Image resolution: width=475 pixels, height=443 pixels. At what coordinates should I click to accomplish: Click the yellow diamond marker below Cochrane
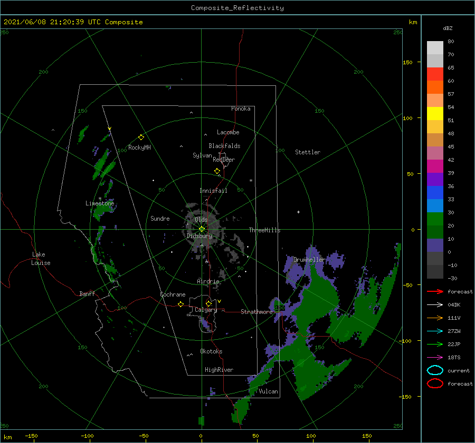180,304
